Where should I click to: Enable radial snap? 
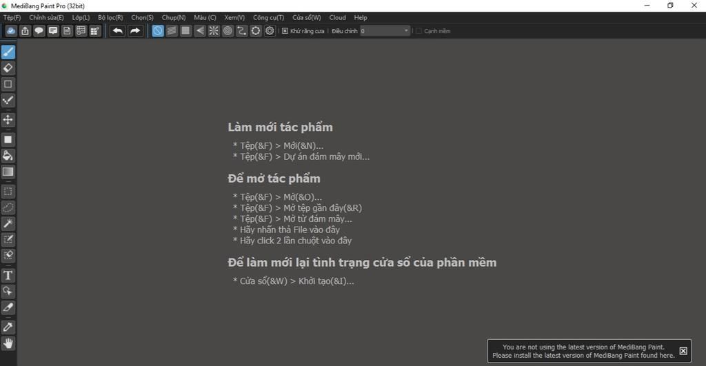coord(214,30)
